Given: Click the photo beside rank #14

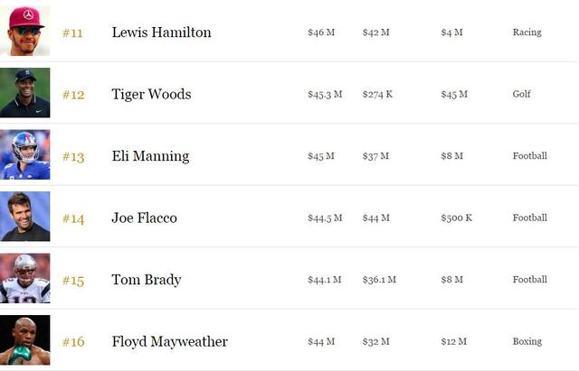Looking at the screenshot, I should tap(24, 217).
